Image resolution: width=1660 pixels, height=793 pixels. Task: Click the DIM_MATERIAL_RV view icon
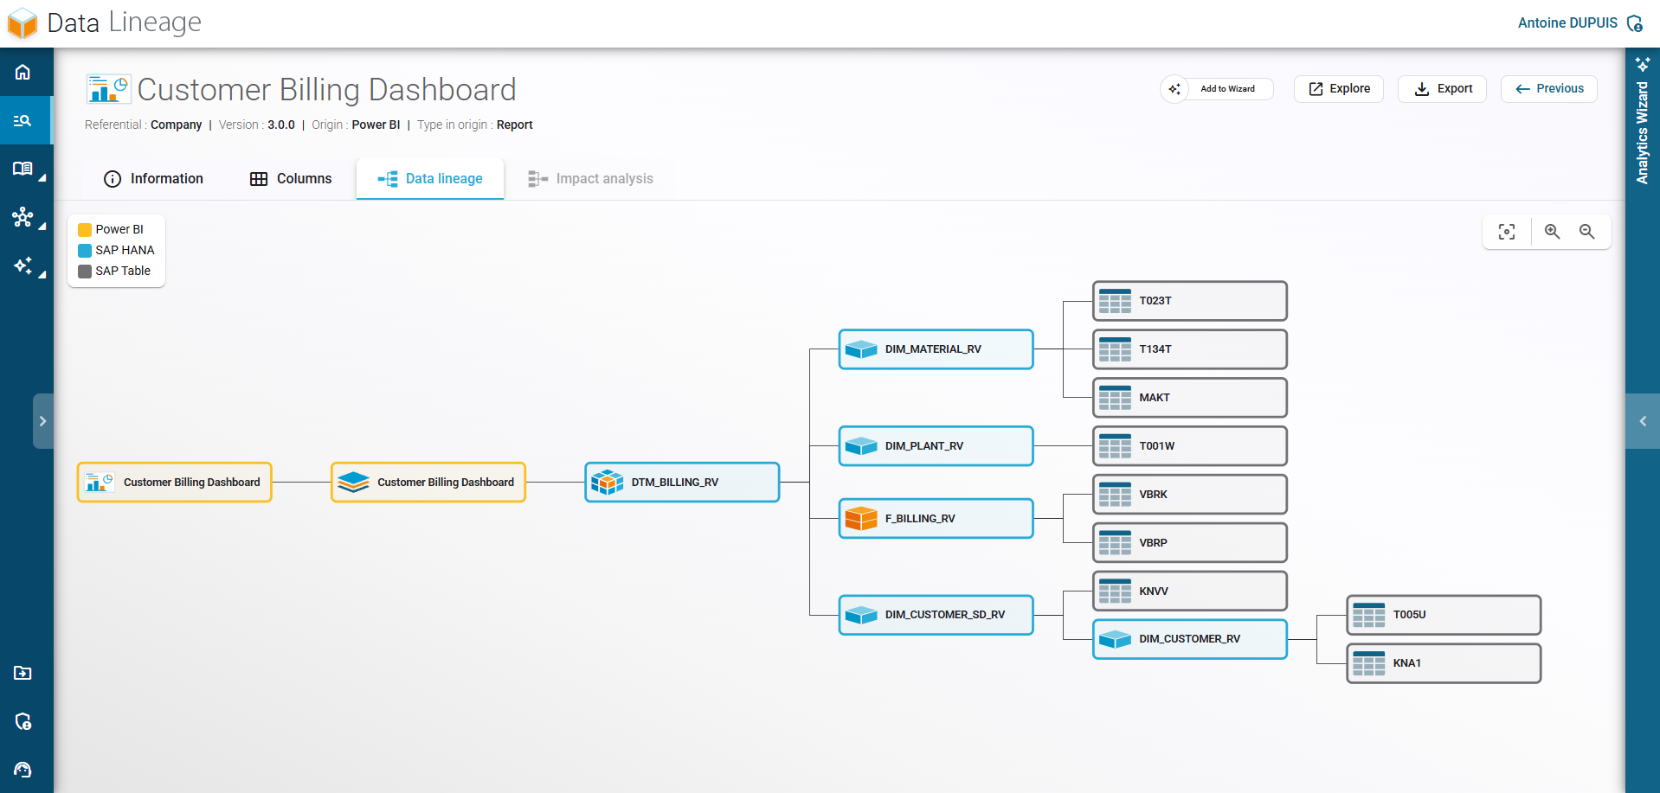[861, 349]
